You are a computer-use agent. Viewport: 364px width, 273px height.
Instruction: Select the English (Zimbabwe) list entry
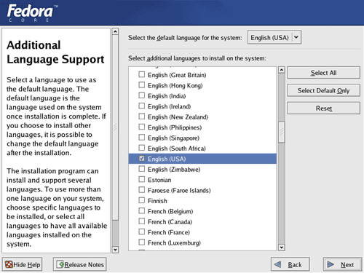[x=202, y=169]
